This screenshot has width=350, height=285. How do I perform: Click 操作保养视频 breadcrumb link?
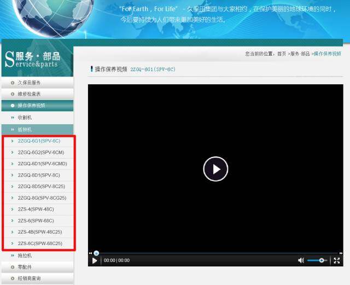[328, 54]
